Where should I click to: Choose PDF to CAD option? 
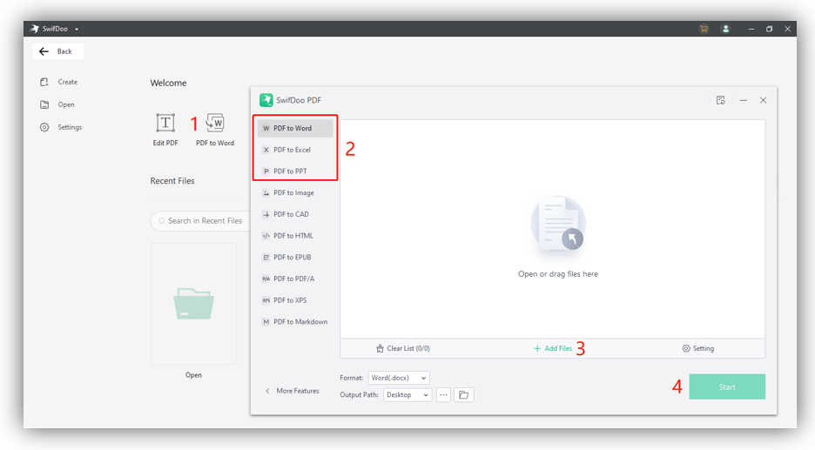tap(294, 214)
